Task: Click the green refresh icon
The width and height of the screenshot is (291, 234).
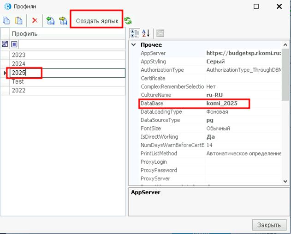Action: [x=128, y=21]
